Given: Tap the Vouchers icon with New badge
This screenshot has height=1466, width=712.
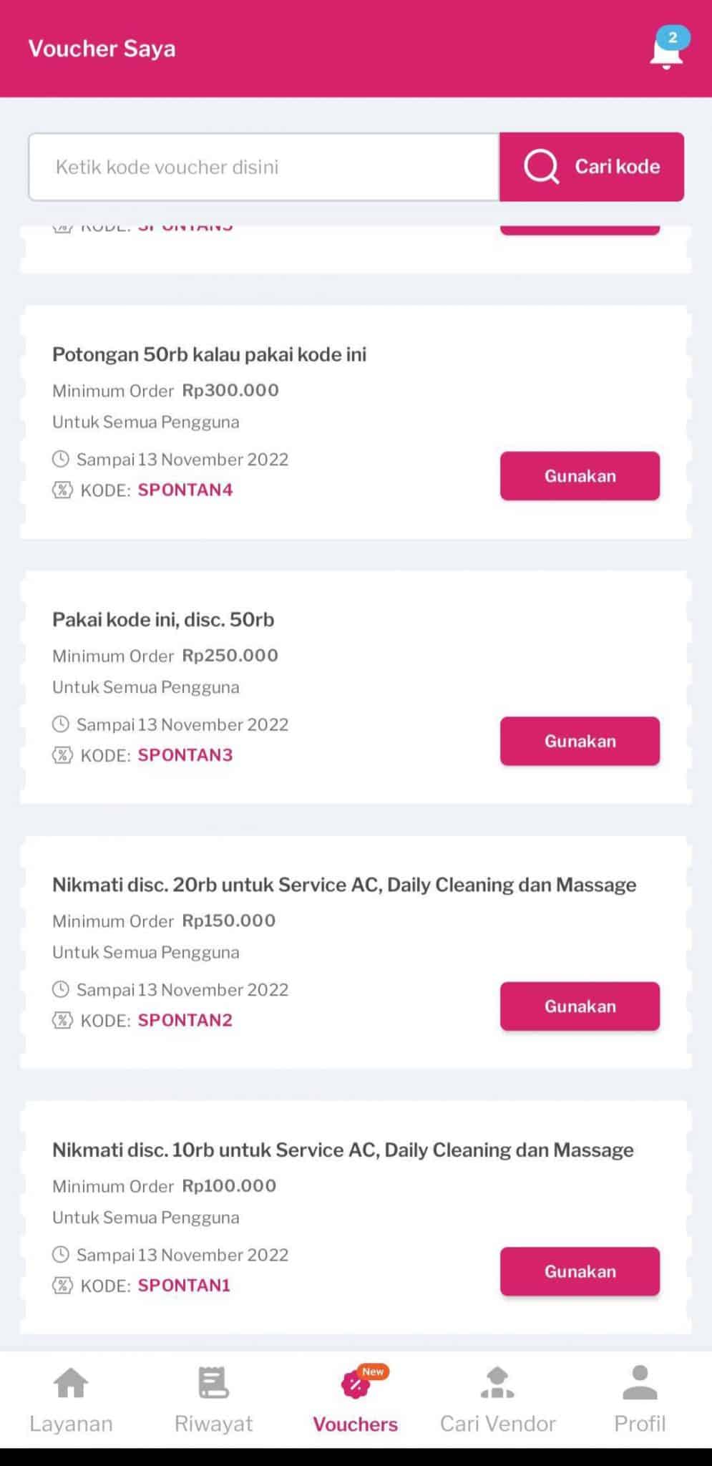Looking at the screenshot, I should 356,1384.
